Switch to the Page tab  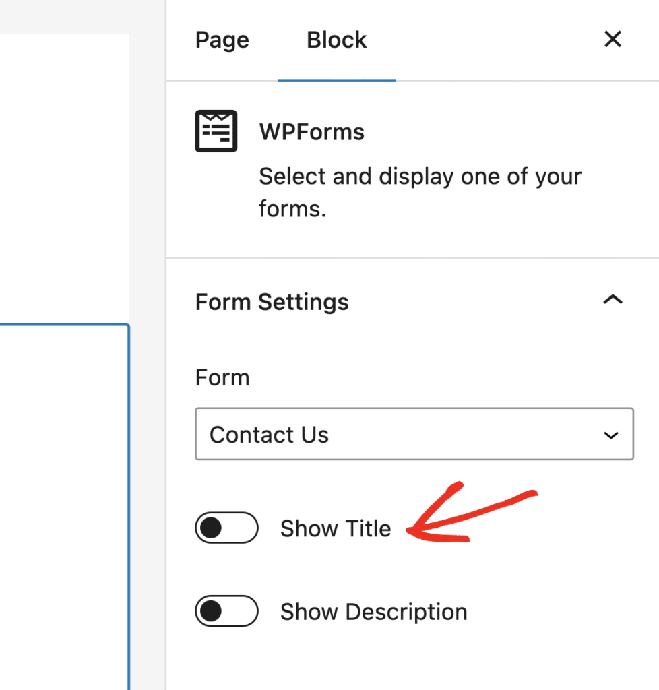click(x=222, y=40)
